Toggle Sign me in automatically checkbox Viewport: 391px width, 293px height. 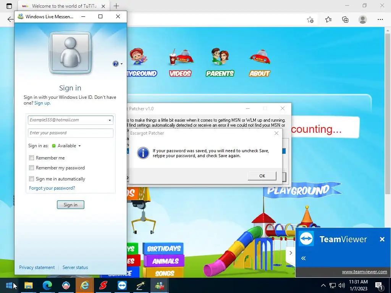(31, 179)
